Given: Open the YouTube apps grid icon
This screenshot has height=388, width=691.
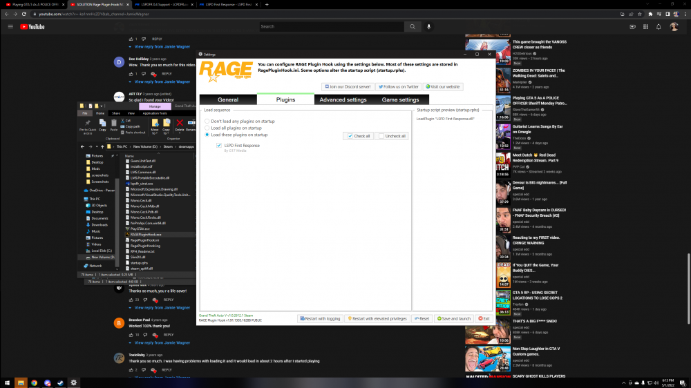Looking at the screenshot, I should point(645,27).
